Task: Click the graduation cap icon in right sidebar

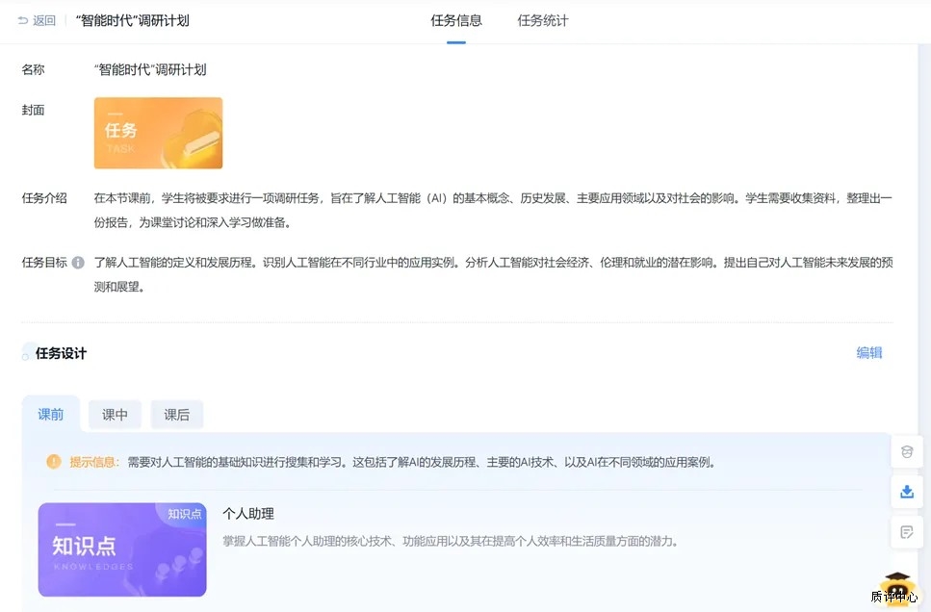Action: click(907, 451)
